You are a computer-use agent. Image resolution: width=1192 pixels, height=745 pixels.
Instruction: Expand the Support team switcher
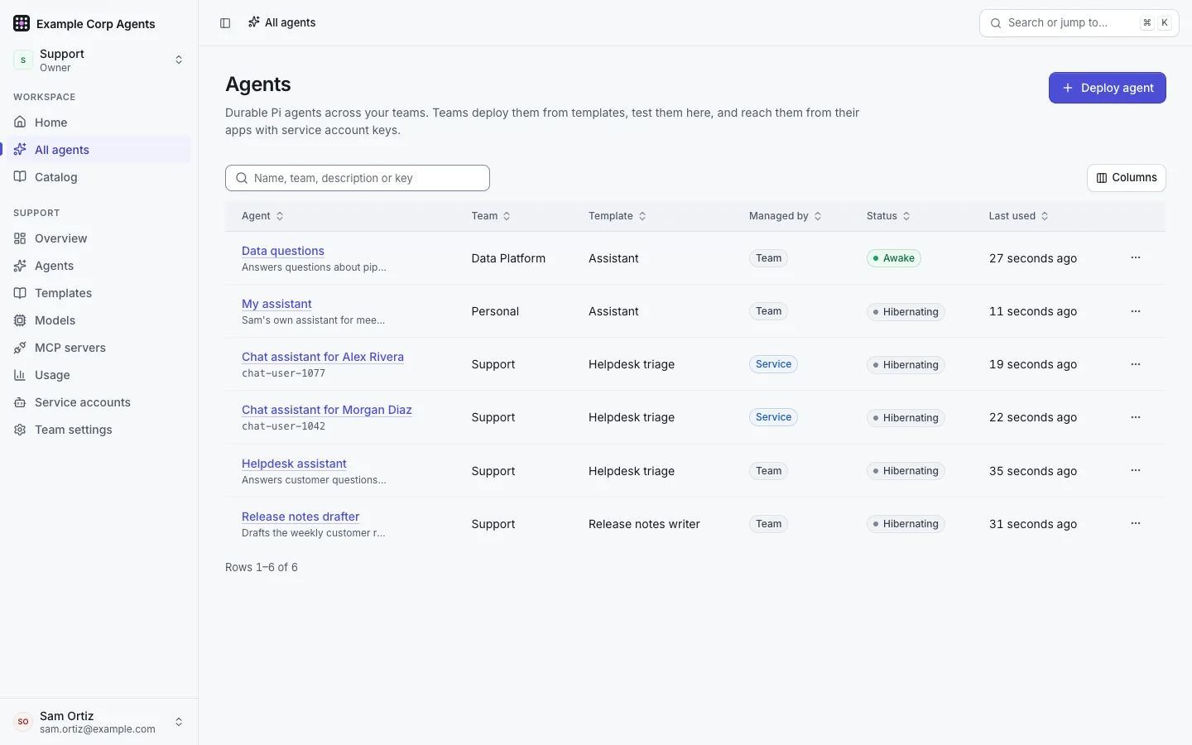point(99,60)
